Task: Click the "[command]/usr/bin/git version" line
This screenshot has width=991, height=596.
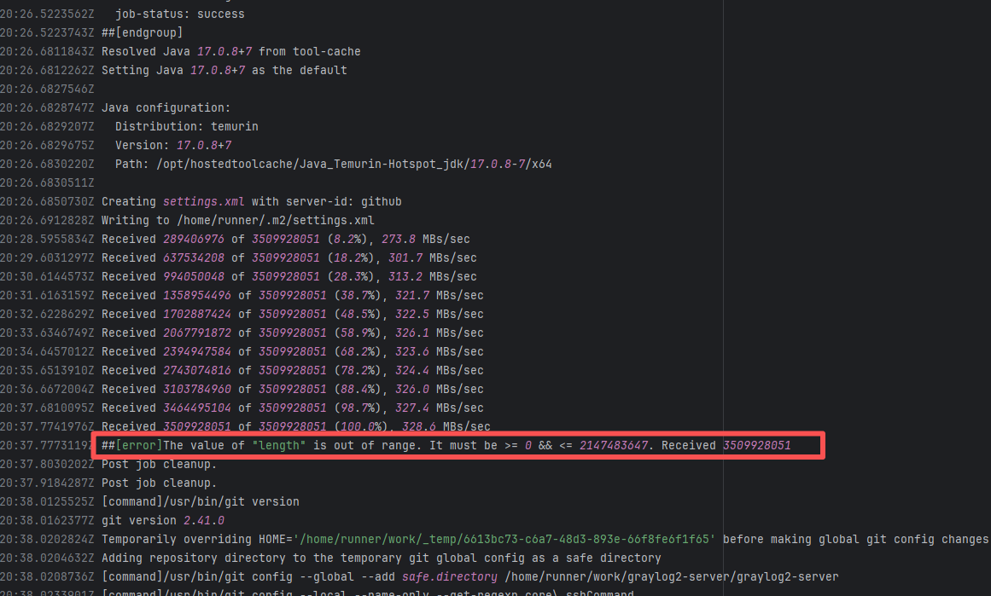Action: click(200, 501)
